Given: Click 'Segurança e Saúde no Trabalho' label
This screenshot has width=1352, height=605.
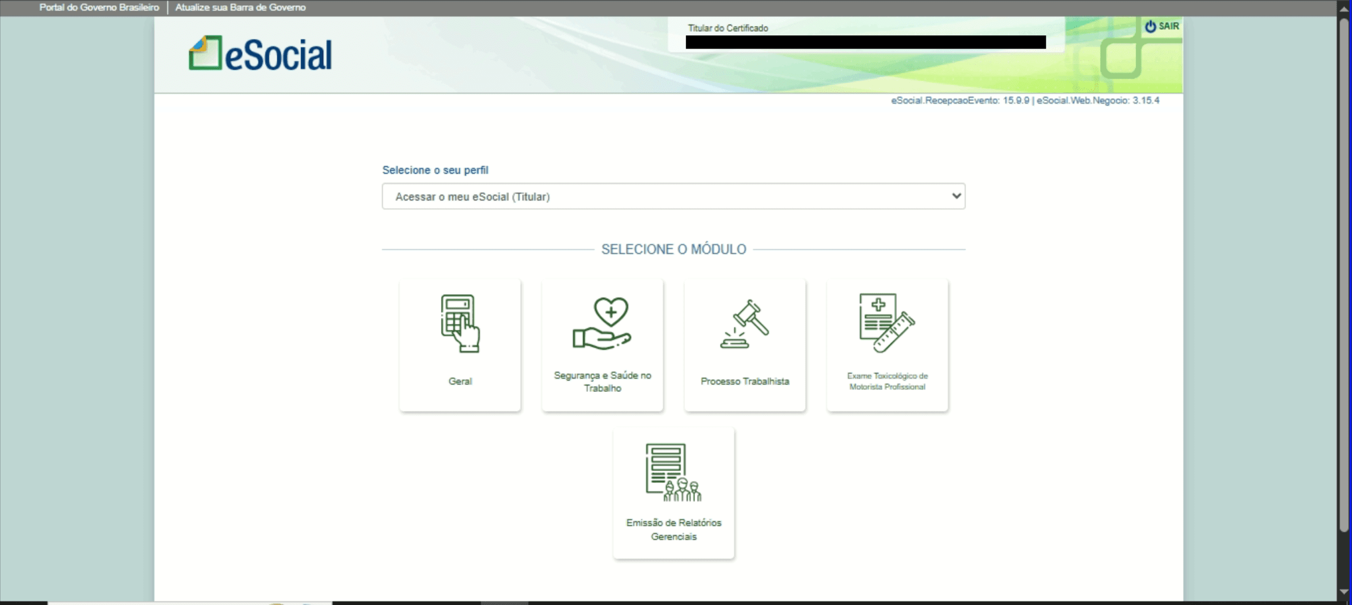Looking at the screenshot, I should [602, 381].
